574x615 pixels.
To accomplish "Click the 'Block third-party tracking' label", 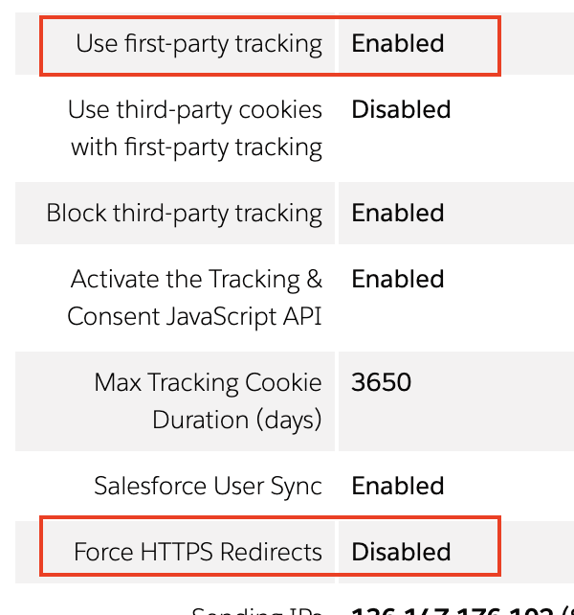I will (184, 214).
